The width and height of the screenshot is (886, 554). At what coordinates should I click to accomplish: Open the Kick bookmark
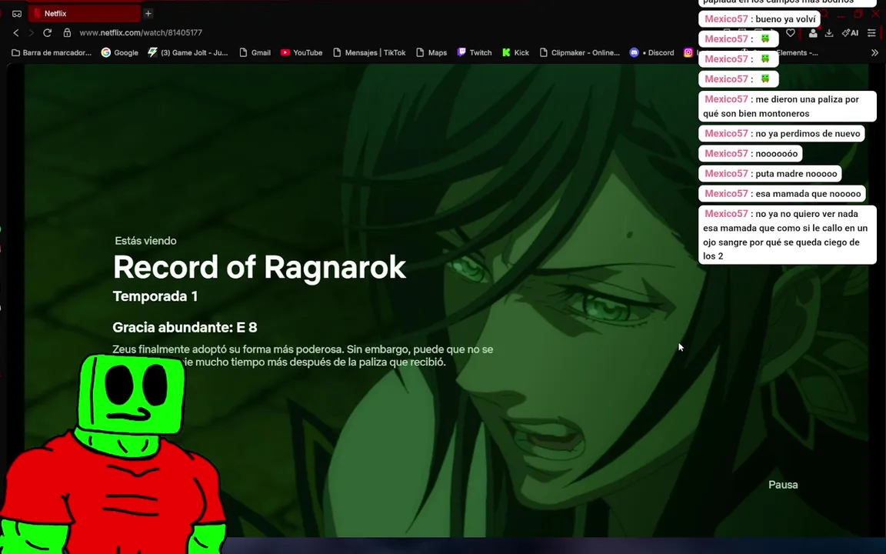515,52
